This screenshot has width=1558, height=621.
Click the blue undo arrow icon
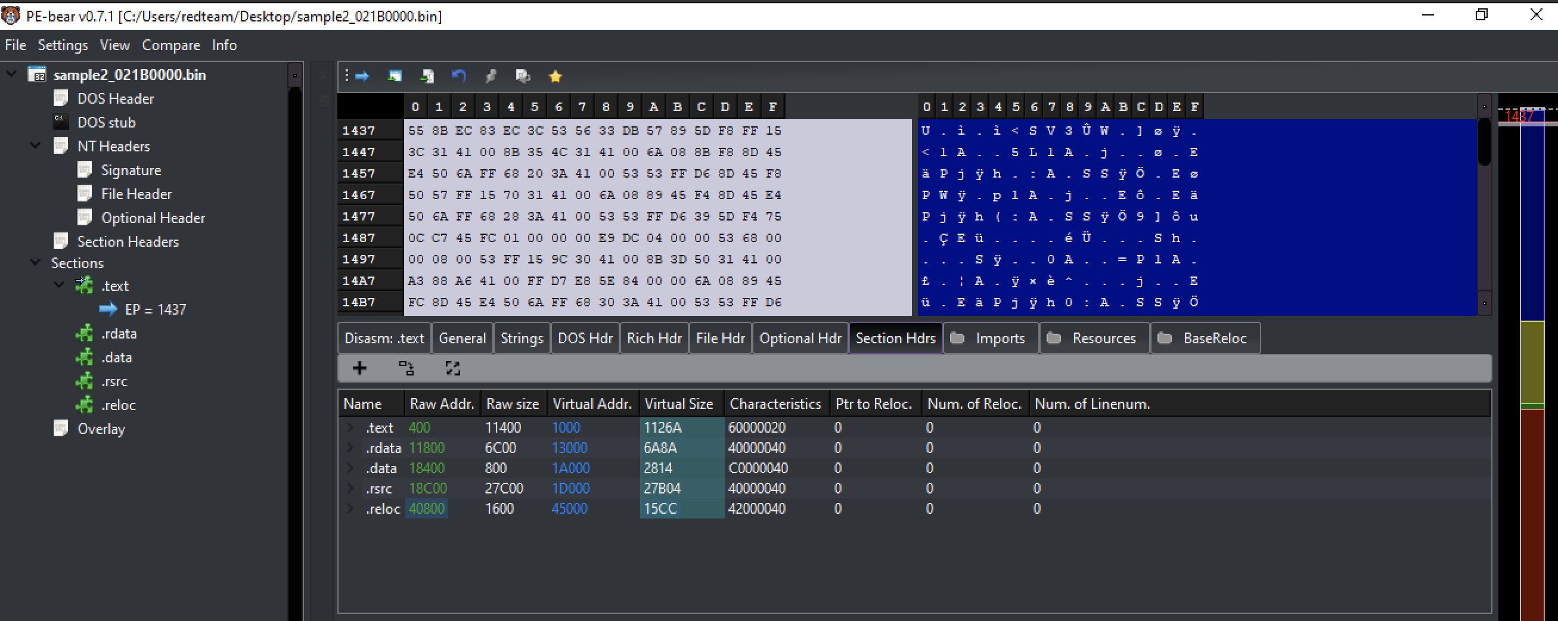[458, 76]
